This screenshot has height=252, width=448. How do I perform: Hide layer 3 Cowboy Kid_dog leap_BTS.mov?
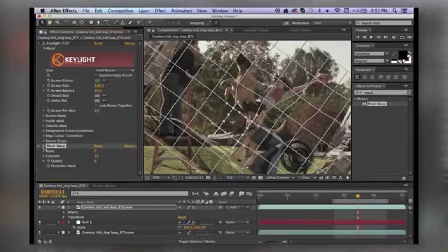(40, 232)
